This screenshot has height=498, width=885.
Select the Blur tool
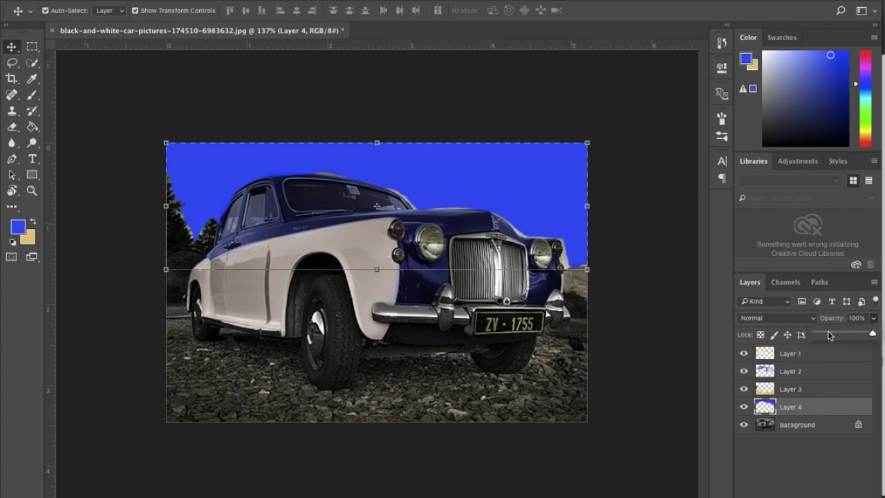(12, 143)
